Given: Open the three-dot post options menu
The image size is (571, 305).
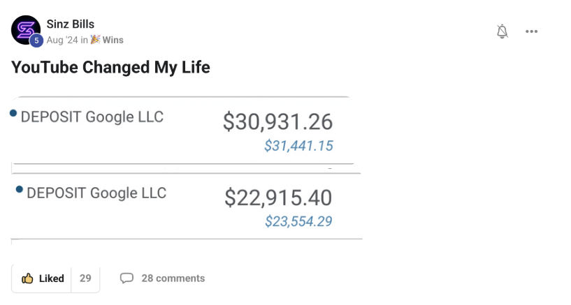Looking at the screenshot, I should click(531, 31).
